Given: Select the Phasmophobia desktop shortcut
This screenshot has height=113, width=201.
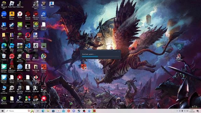Looking at the screenshot, I should (20, 99).
